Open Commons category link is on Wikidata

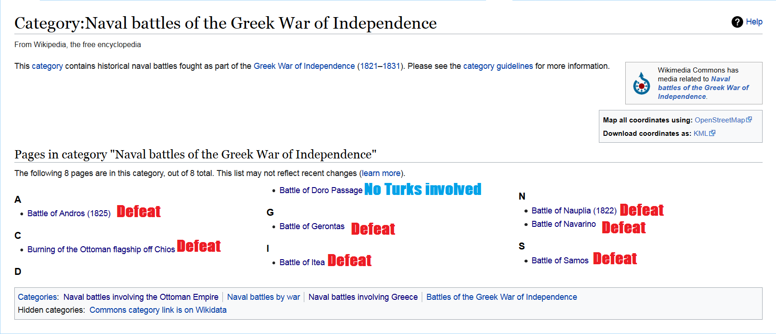[158, 310]
